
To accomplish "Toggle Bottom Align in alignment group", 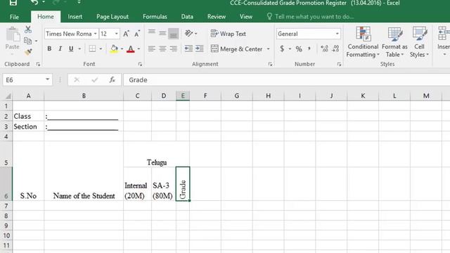I will [174, 33].
